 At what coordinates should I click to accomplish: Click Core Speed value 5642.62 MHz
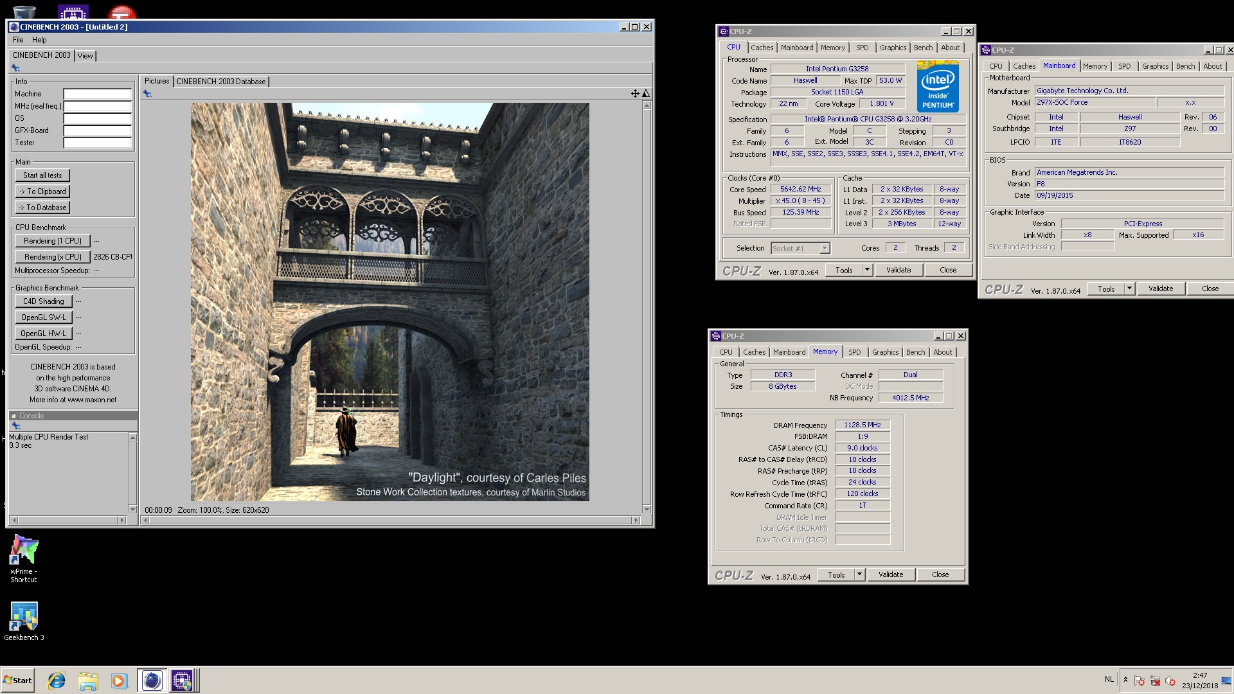click(x=801, y=189)
